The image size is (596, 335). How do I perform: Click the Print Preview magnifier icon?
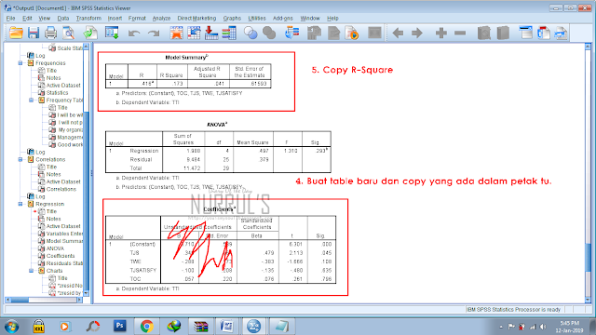coord(69,33)
